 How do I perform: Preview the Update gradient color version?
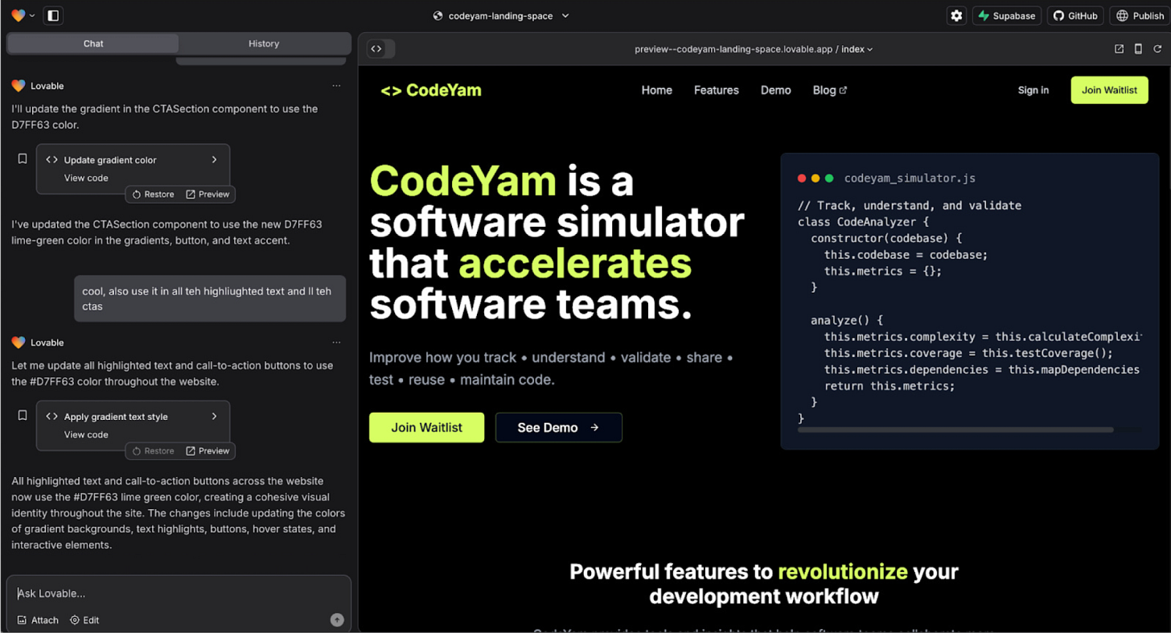coord(207,195)
